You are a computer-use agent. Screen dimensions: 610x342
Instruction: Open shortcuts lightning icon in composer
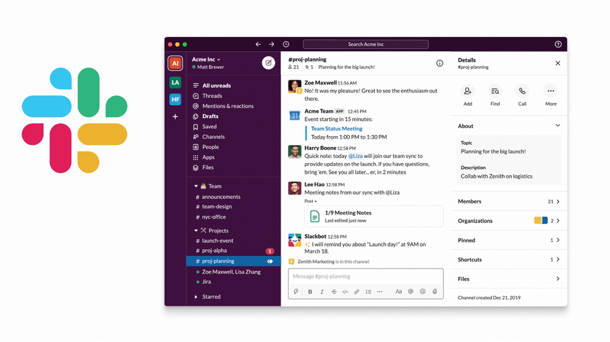click(296, 292)
